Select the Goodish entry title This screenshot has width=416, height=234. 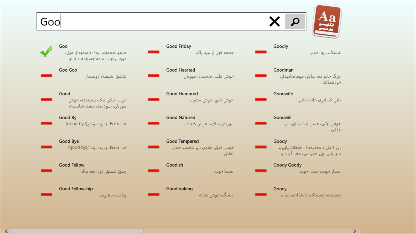[x=175, y=165]
